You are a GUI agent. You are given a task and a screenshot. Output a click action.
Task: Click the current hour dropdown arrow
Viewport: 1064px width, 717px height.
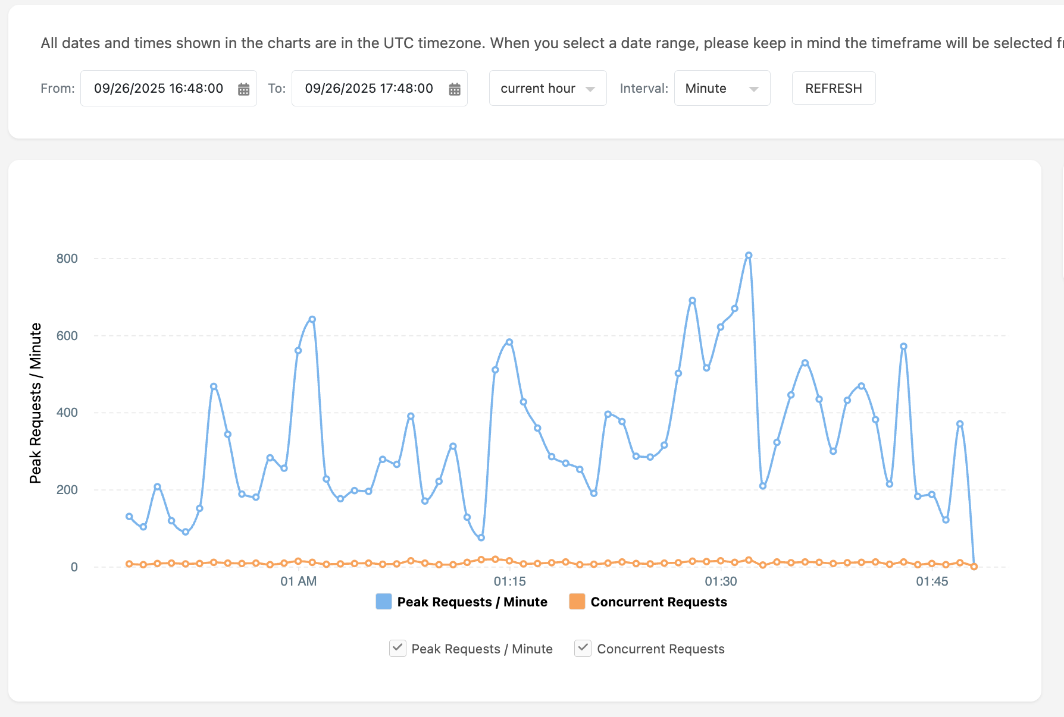[x=590, y=89]
